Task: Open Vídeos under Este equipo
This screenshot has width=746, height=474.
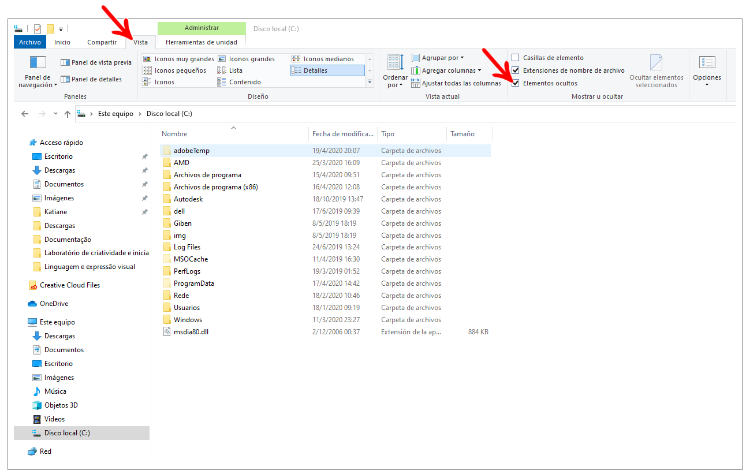Action: tap(54, 419)
